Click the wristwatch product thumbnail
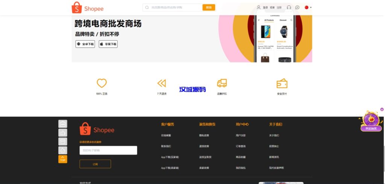Viewport: 385px width, 184px height. (283, 32)
